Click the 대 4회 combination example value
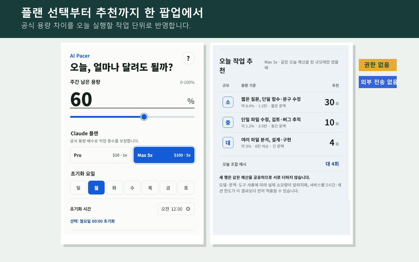 pyautogui.click(x=332, y=164)
